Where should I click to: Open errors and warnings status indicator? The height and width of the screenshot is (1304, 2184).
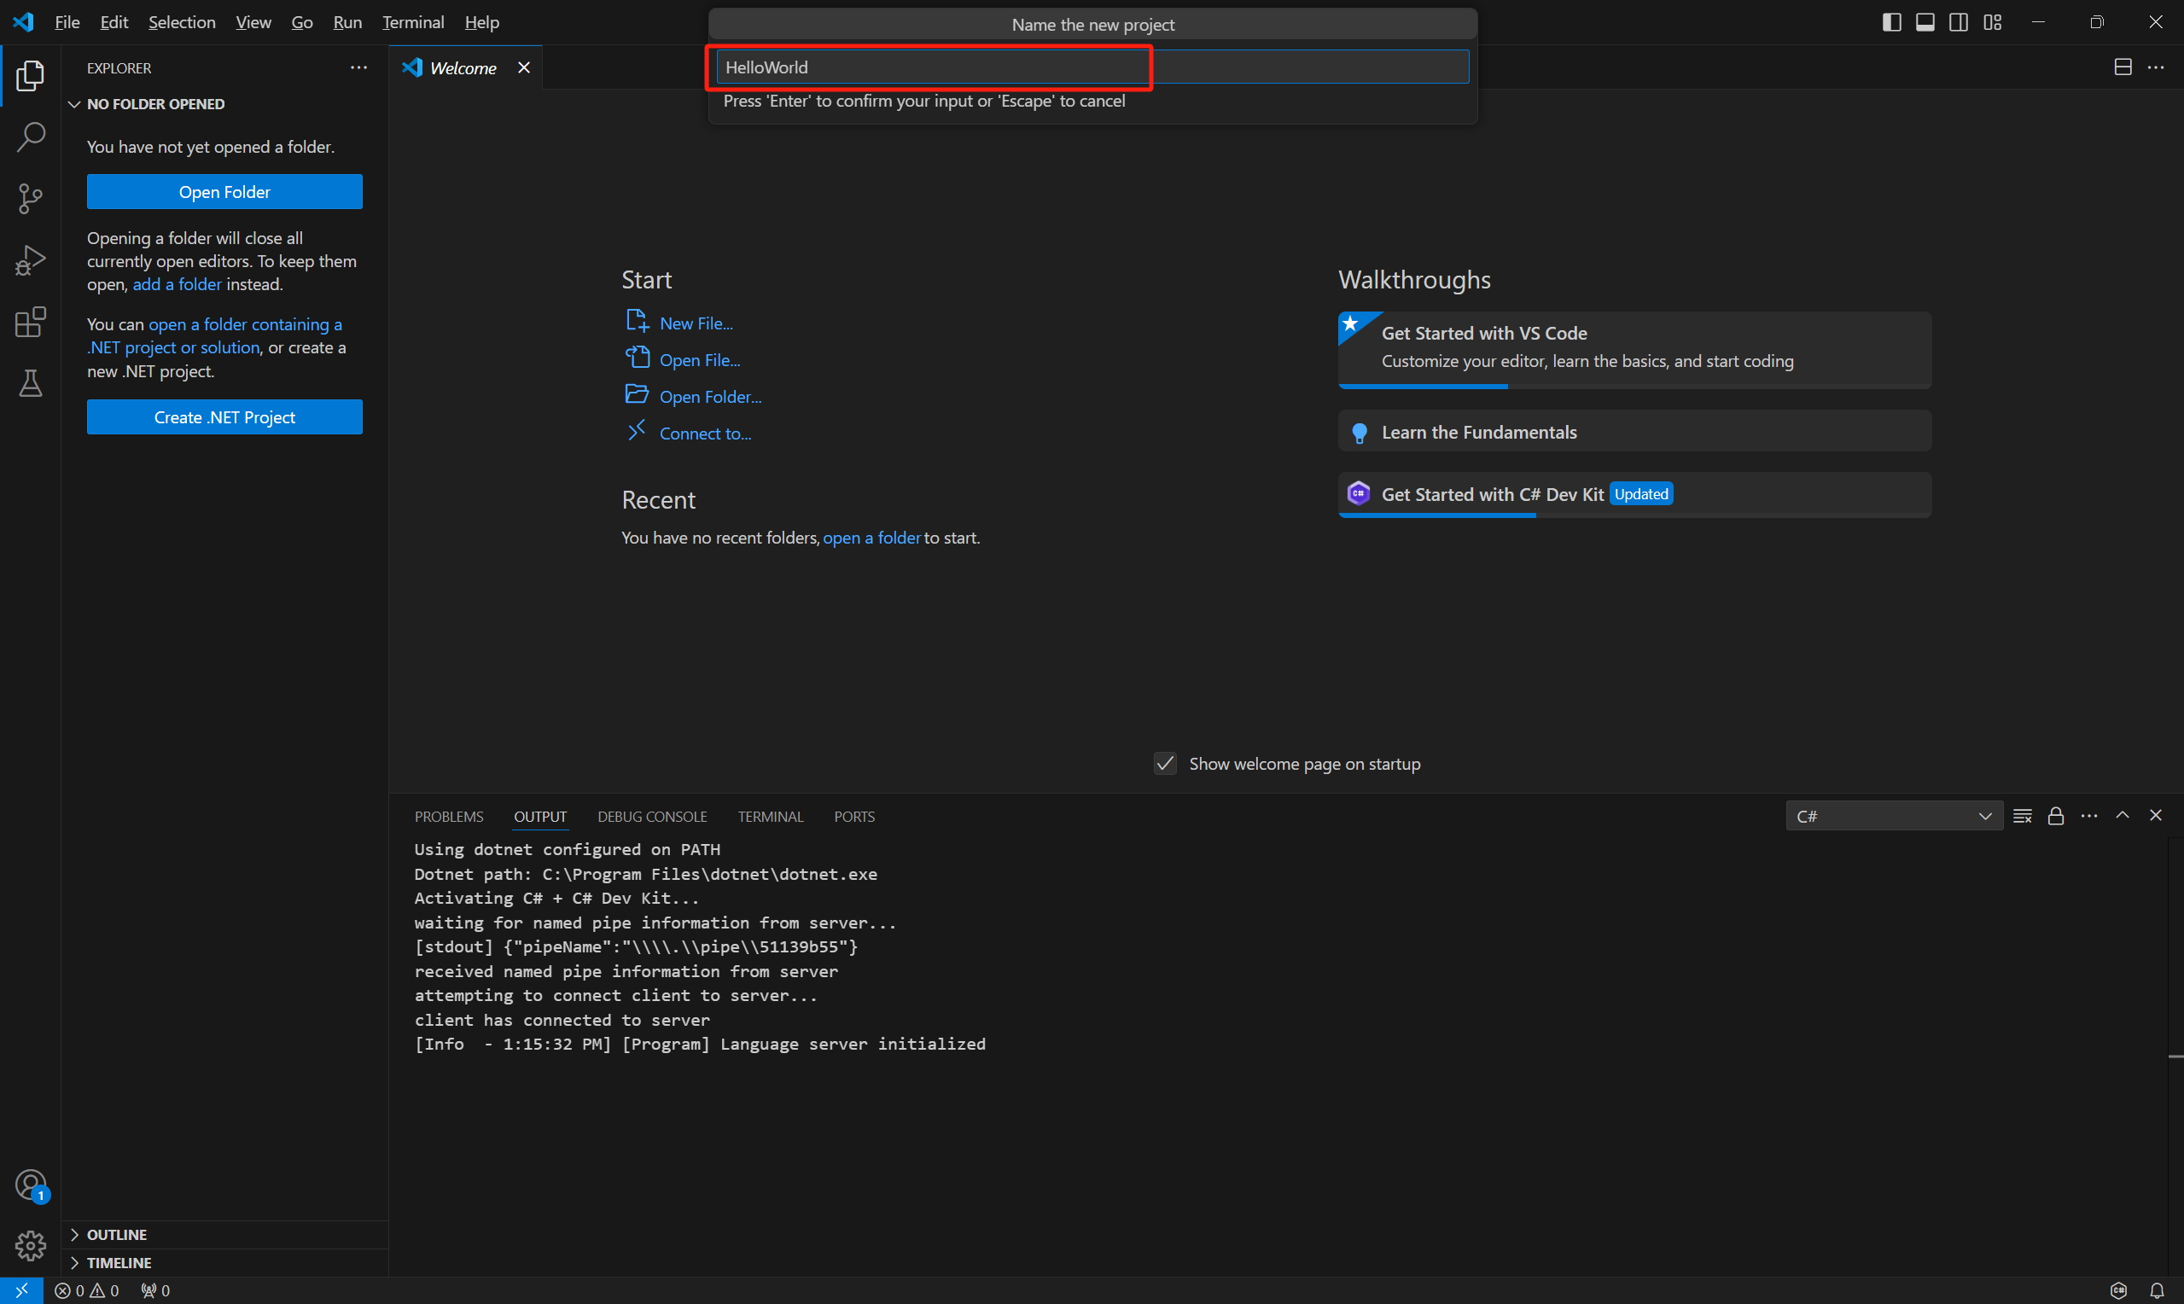coord(86,1291)
